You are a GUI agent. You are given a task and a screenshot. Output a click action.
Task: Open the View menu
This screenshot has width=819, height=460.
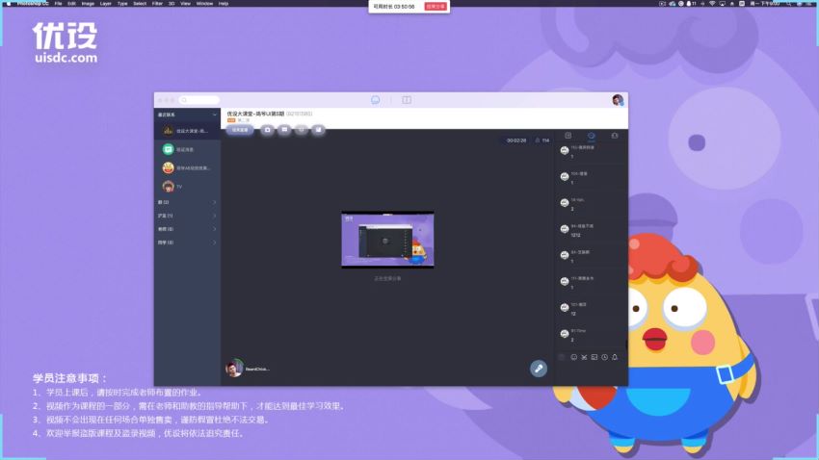[x=185, y=3]
